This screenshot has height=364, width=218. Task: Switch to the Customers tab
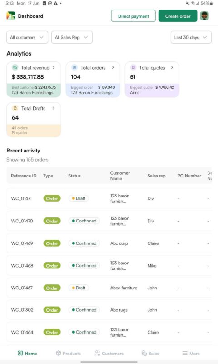[x=109, y=354]
